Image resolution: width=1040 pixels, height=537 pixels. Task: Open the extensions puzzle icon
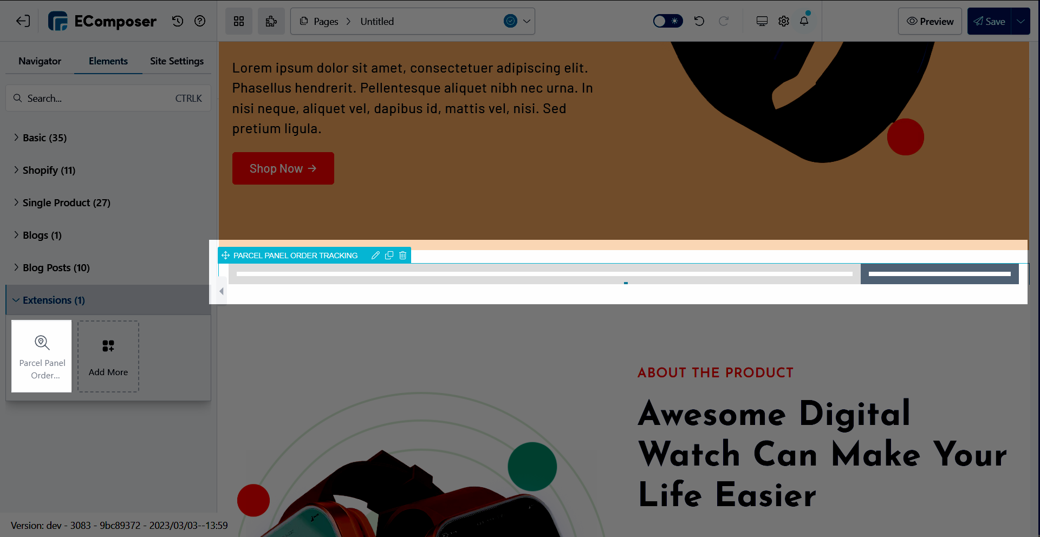(271, 21)
